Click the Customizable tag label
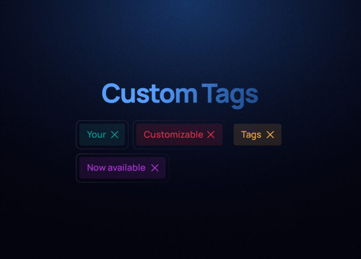Image resolution: width=361 pixels, height=259 pixels. coord(173,135)
